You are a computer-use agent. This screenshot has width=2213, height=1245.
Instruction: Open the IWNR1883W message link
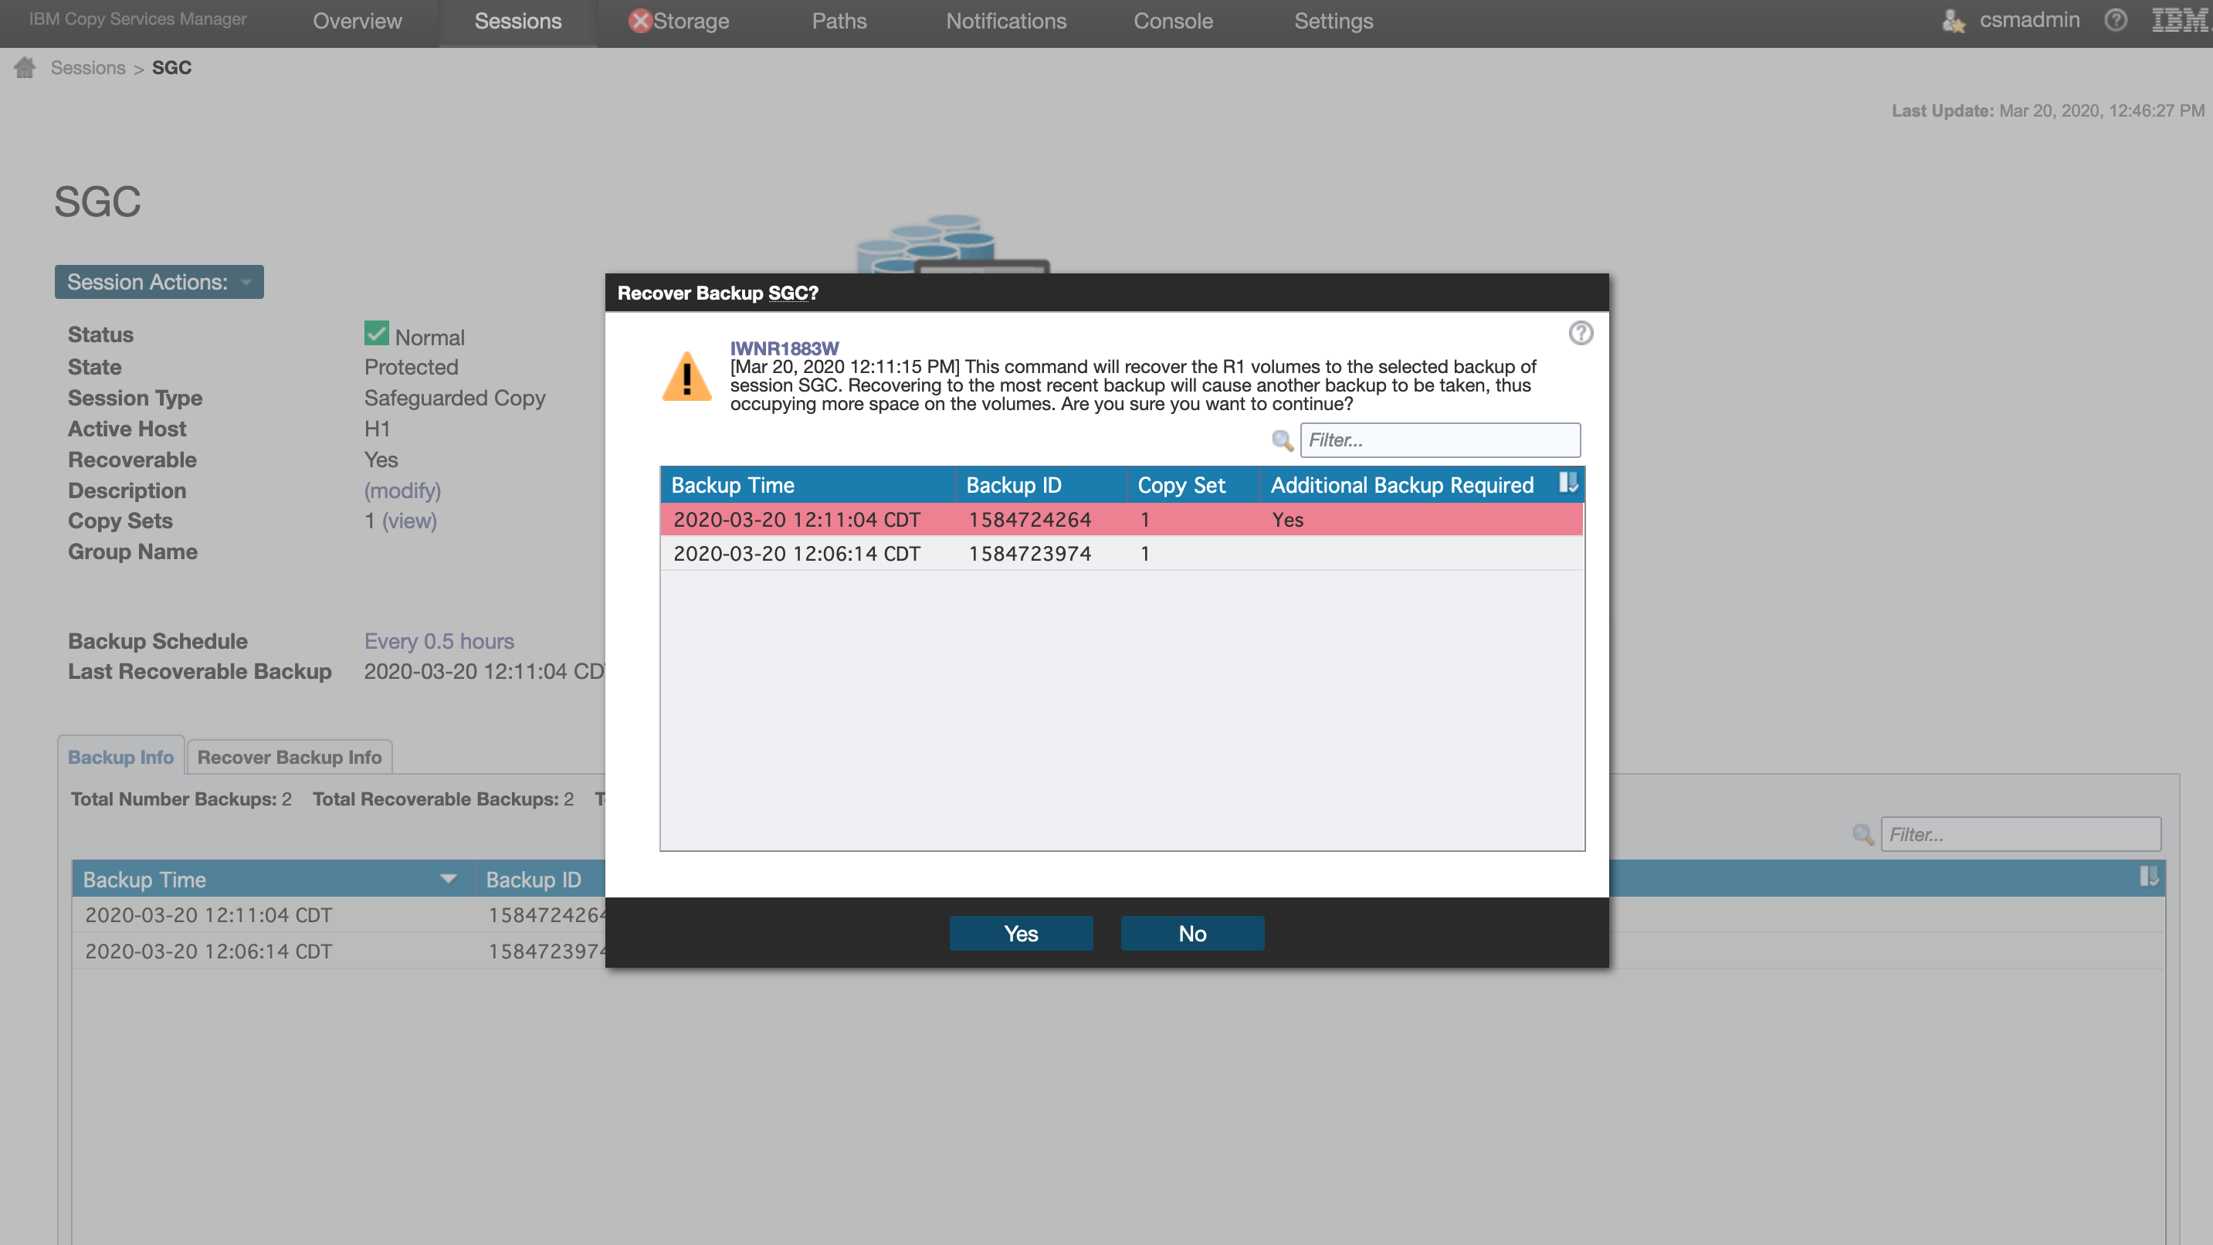pyautogui.click(x=785, y=348)
